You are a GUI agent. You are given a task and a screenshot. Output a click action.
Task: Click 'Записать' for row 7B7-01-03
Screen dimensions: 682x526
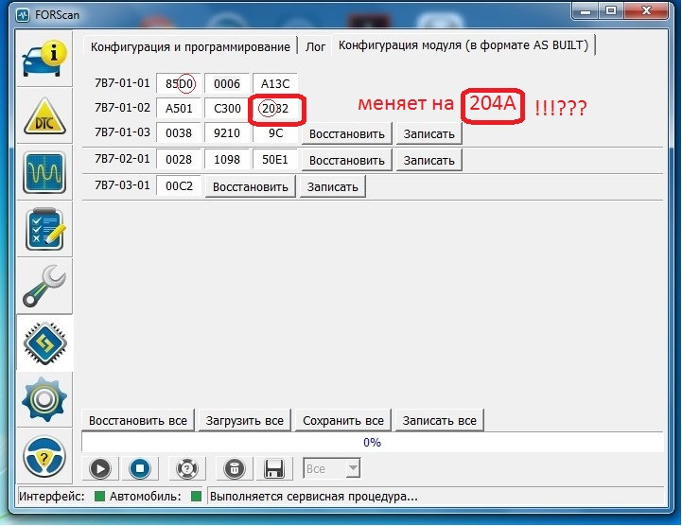click(428, 134)
